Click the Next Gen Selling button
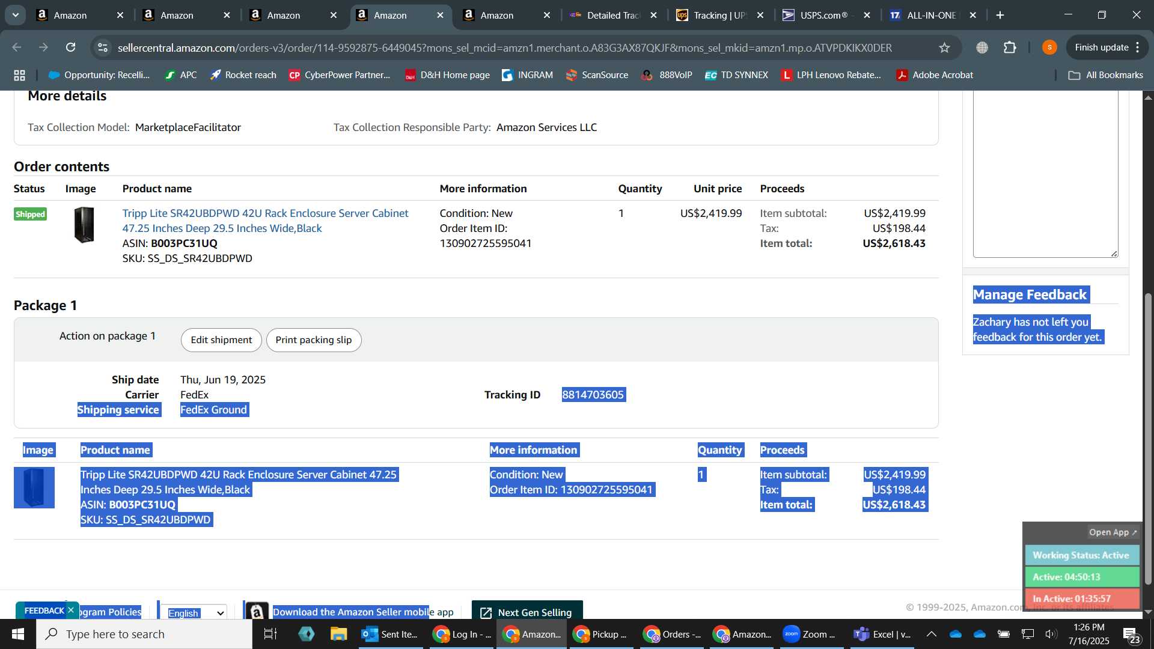Image resolution: width=1154 pixels, height=649 pixels. point(527,611)
